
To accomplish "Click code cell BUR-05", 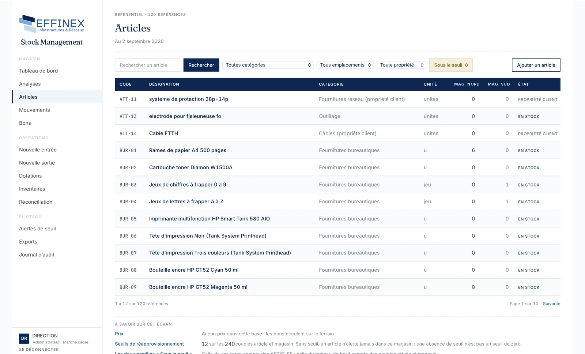I will click(x=128, y=219).
